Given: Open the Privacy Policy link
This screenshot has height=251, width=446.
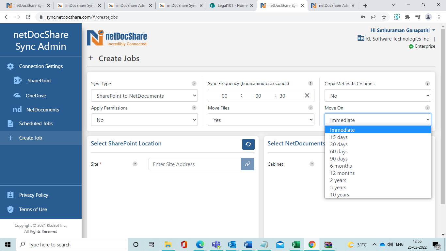Looking at the screenshot, I should pyautogui.click(x=34, y=195).
